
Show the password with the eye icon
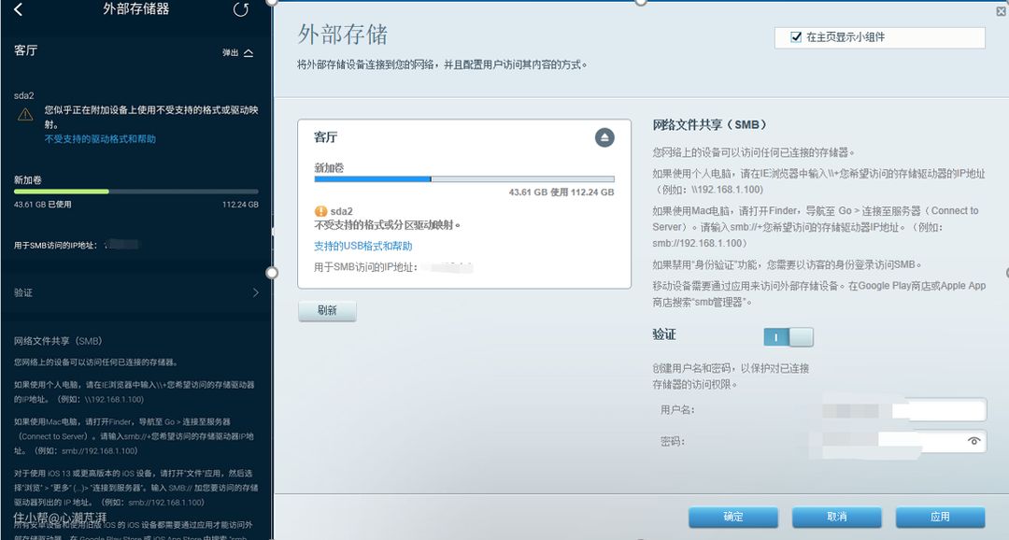[x=973, y=441]
